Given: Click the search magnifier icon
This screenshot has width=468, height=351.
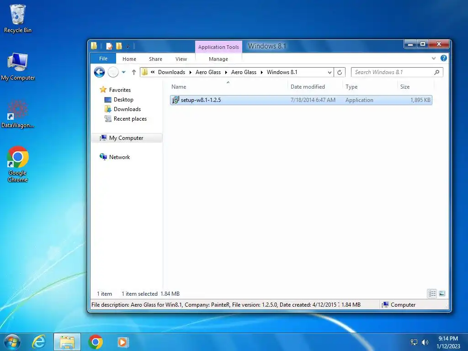Looking at the screenshot, I should [x=436, y=72].
